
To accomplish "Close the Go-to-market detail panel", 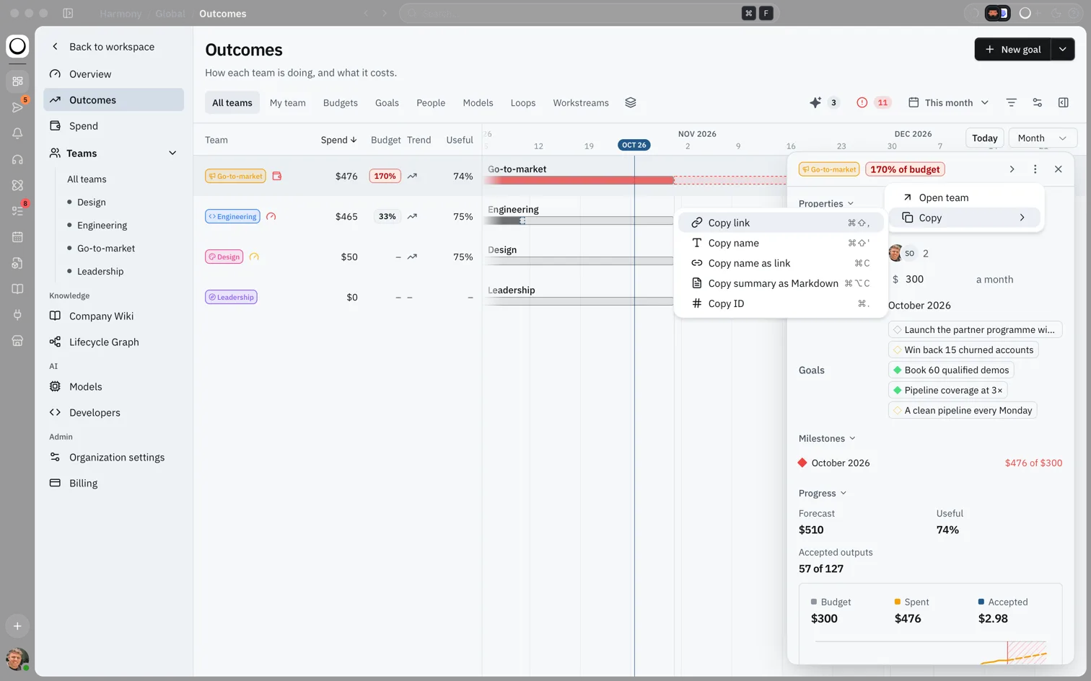I will click(x=1058, y=169).
